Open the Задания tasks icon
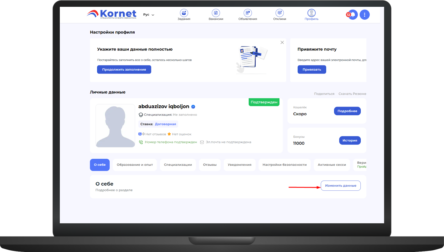Screen dimensions: 444x252 [x=184, y=13]
